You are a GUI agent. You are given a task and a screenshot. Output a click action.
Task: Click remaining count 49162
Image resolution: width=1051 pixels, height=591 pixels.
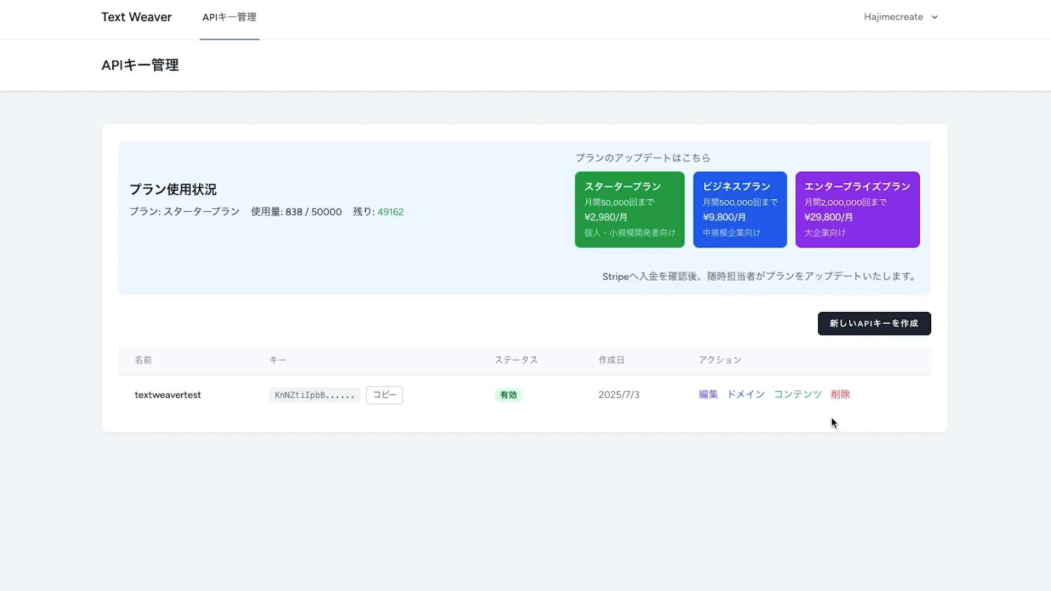390,212
